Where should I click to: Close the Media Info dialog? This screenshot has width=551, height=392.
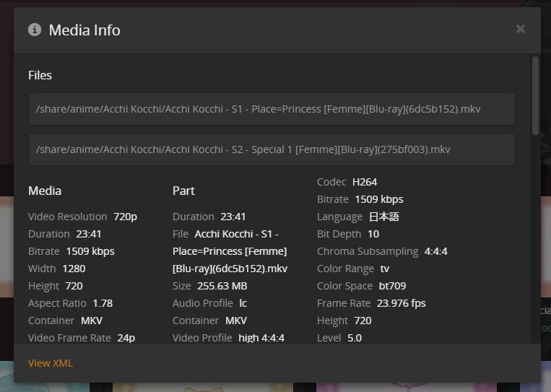click(x=521, y=29)
